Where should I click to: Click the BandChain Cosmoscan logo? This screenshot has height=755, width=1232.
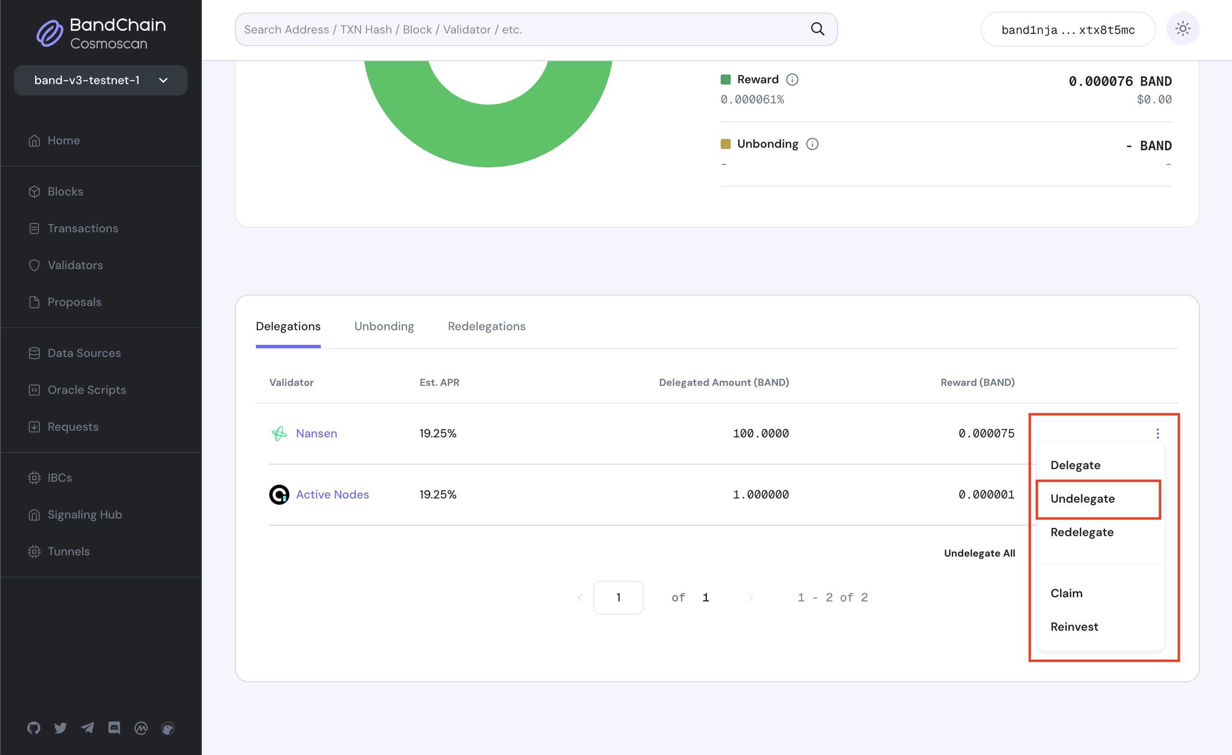coord(101,33)
